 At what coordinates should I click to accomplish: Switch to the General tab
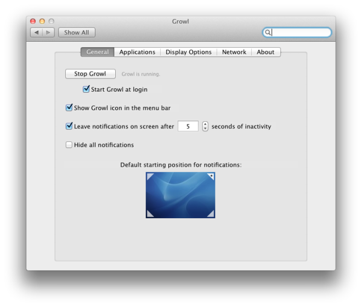[98, 52]
